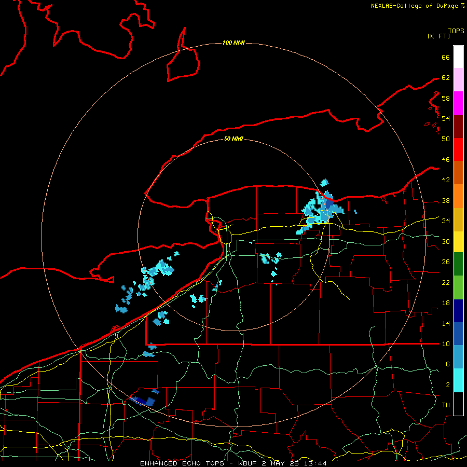Click the 42 legend value

coord(446,180)
